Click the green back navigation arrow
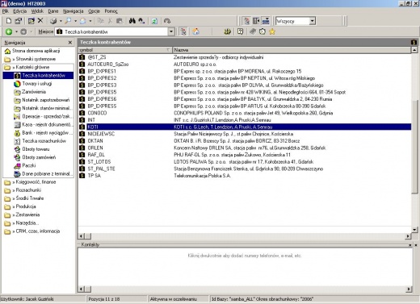 click(9, 31)
